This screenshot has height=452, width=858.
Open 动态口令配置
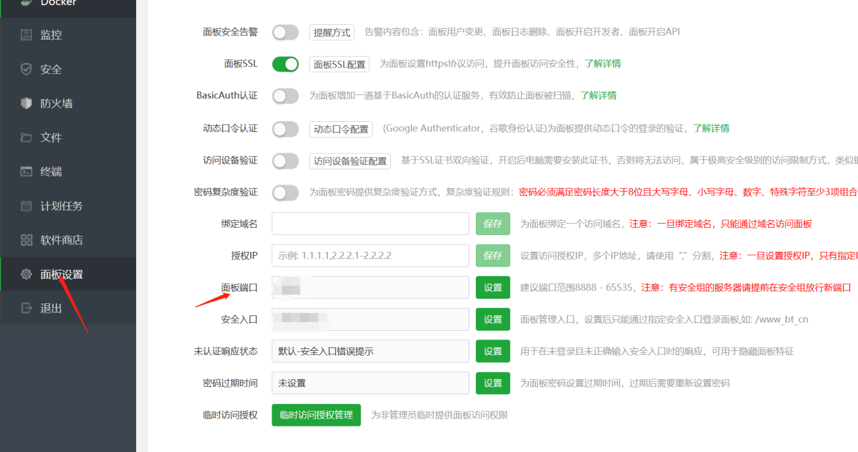click(341, 129)
